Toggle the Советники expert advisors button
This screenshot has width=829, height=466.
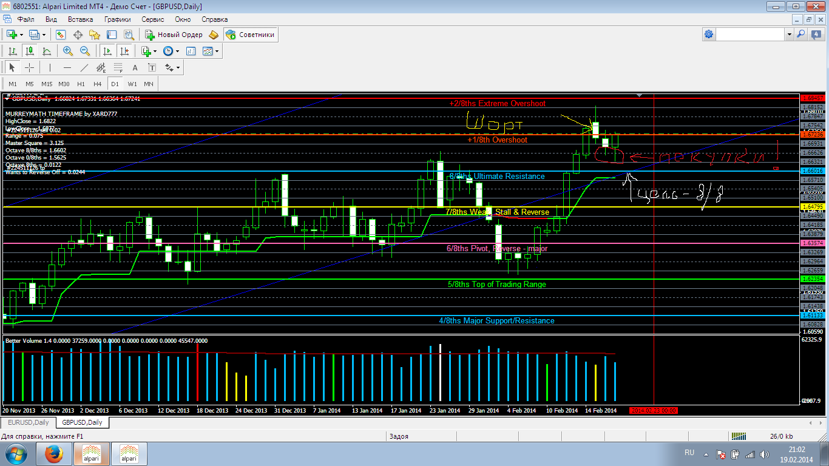[x=250, y=35]
